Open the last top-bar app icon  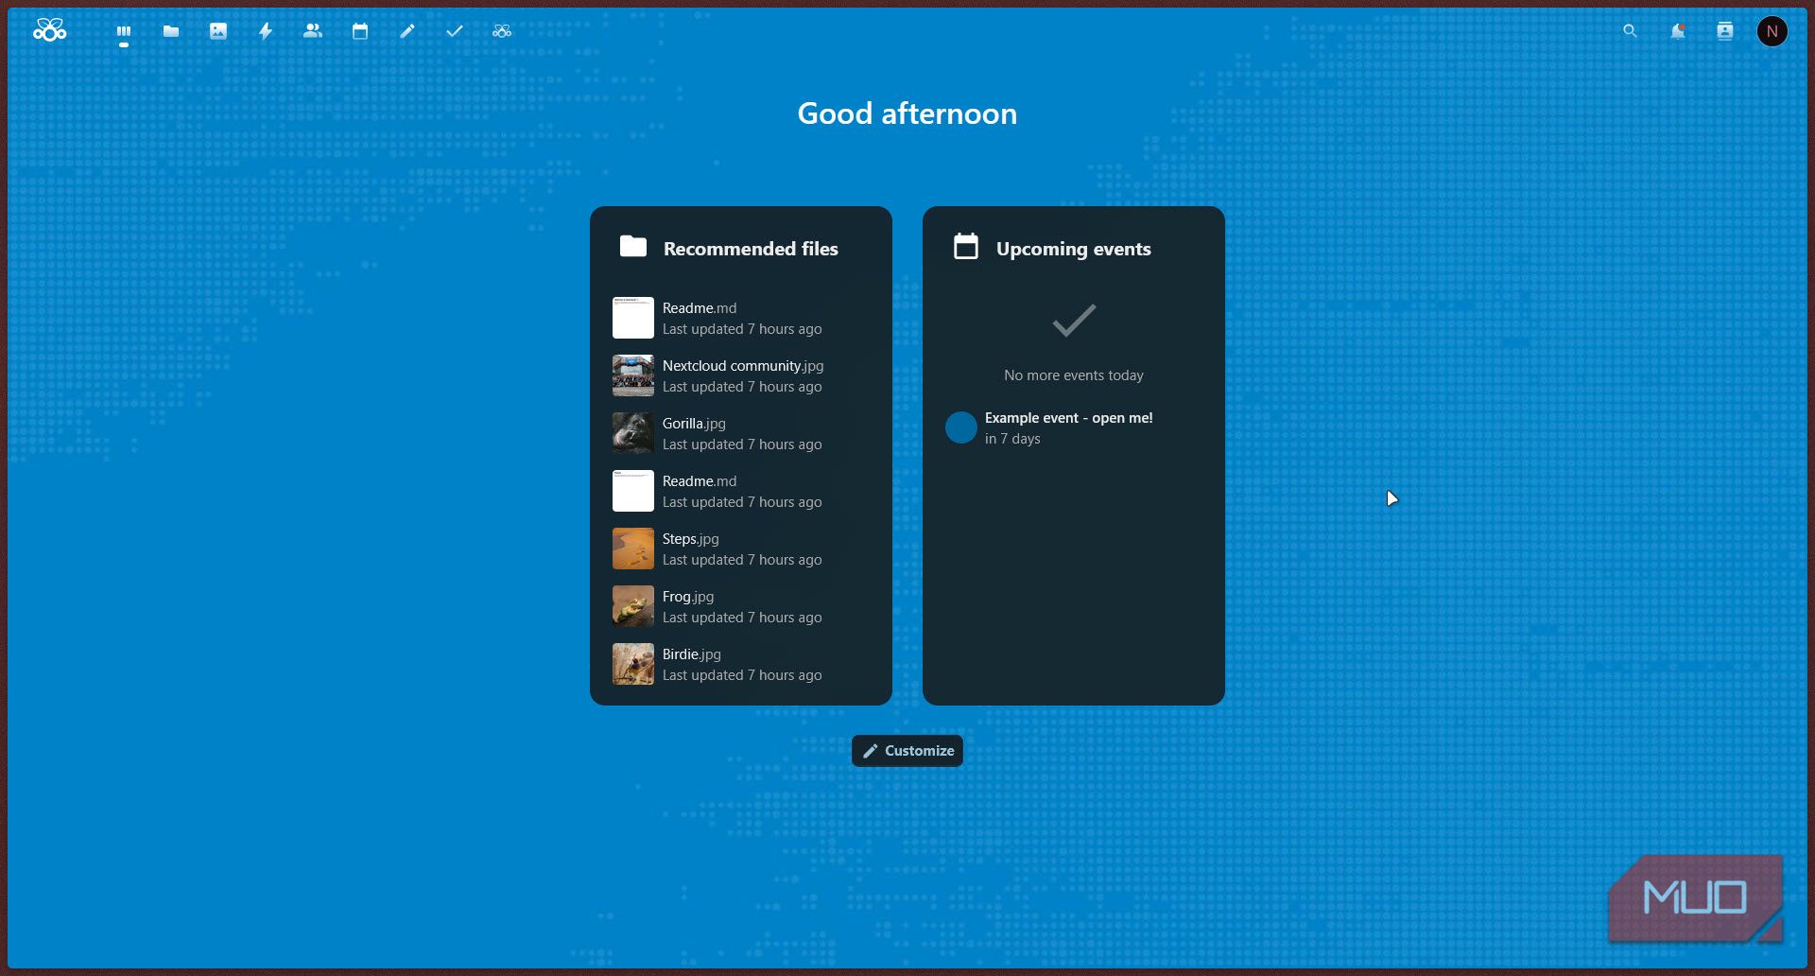point(502,31)
